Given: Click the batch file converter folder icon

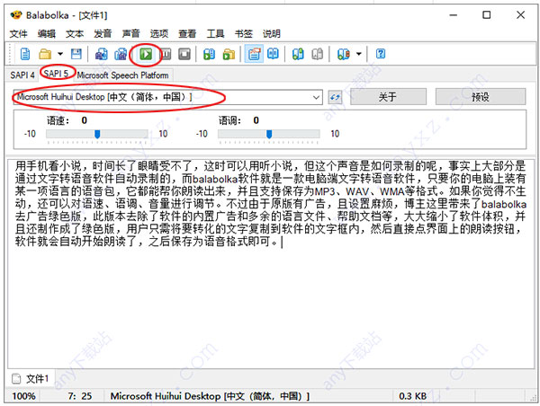Looking at the screenshot, I should (229, 54).
